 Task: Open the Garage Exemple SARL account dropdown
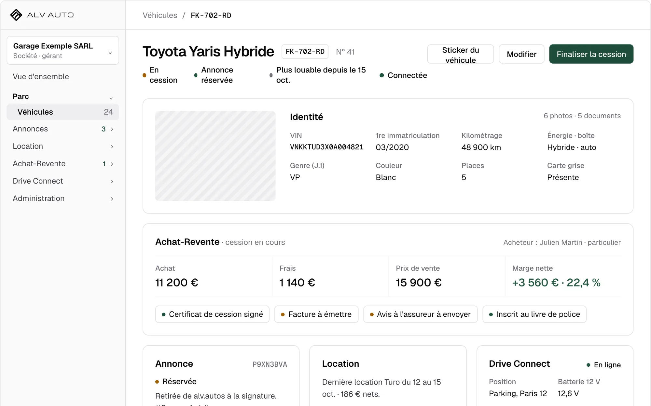[x=63, y=50]
